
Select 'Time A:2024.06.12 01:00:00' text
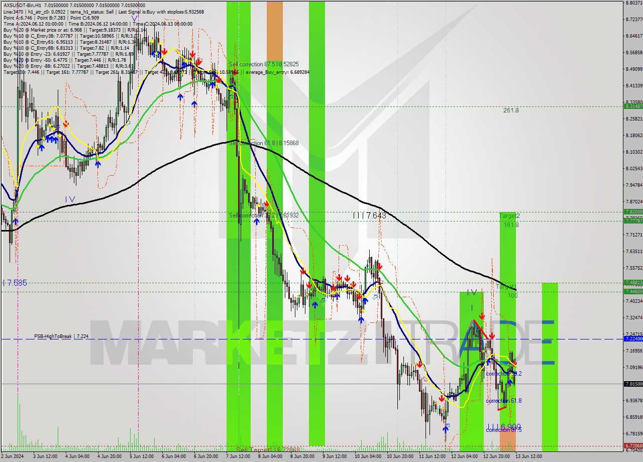[x=33, y=24]
